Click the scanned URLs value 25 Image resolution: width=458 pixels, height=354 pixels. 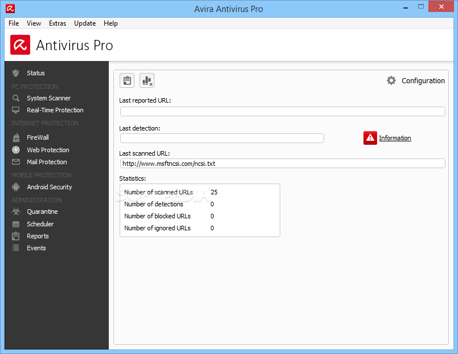(214, 192)
